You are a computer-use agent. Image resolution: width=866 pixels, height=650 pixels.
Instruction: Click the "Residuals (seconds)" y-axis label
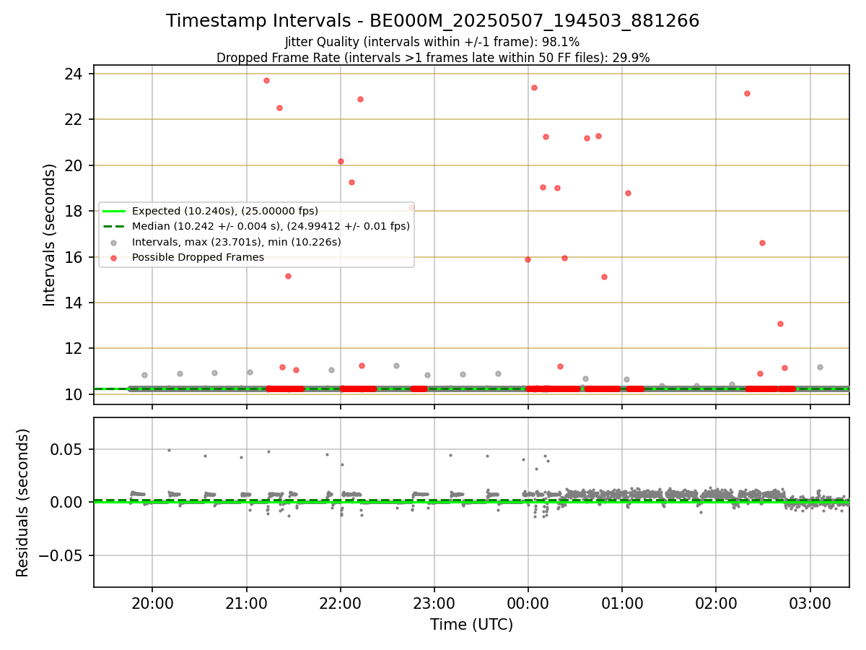[x=23, y=503]
